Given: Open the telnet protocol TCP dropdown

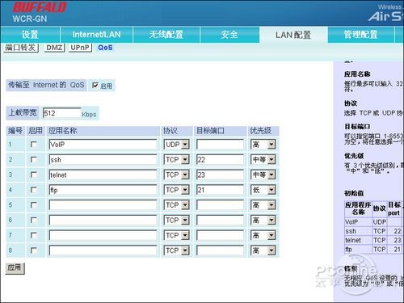Looking at the screenshot, I should [x=177, y=175].
